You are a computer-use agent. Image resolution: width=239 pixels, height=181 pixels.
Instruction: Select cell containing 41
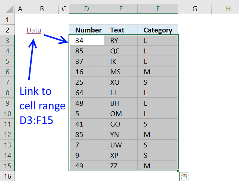point(87,124)
